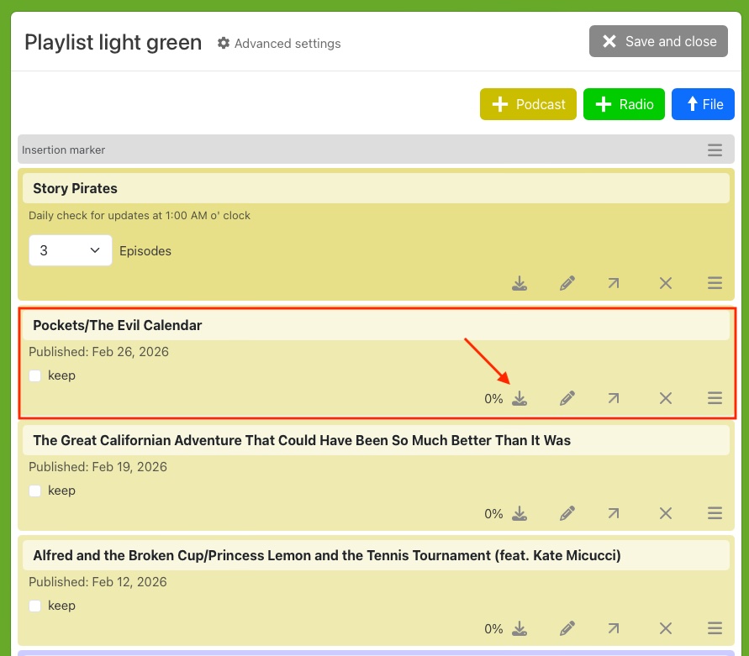Open the Episodes count dropdown
Image resolution: width=749 pixels, height=656 pixels.
tap(71, 250)
